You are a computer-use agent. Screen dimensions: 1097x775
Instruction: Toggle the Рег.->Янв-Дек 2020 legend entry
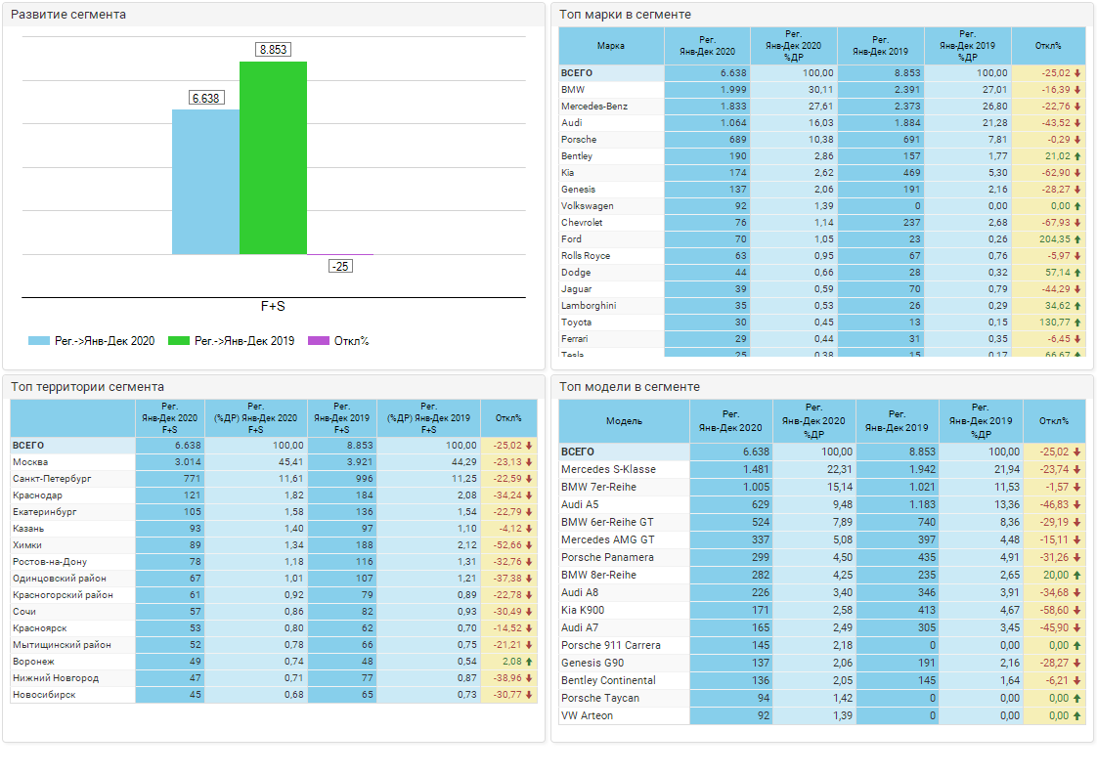(x=92, y=341)
